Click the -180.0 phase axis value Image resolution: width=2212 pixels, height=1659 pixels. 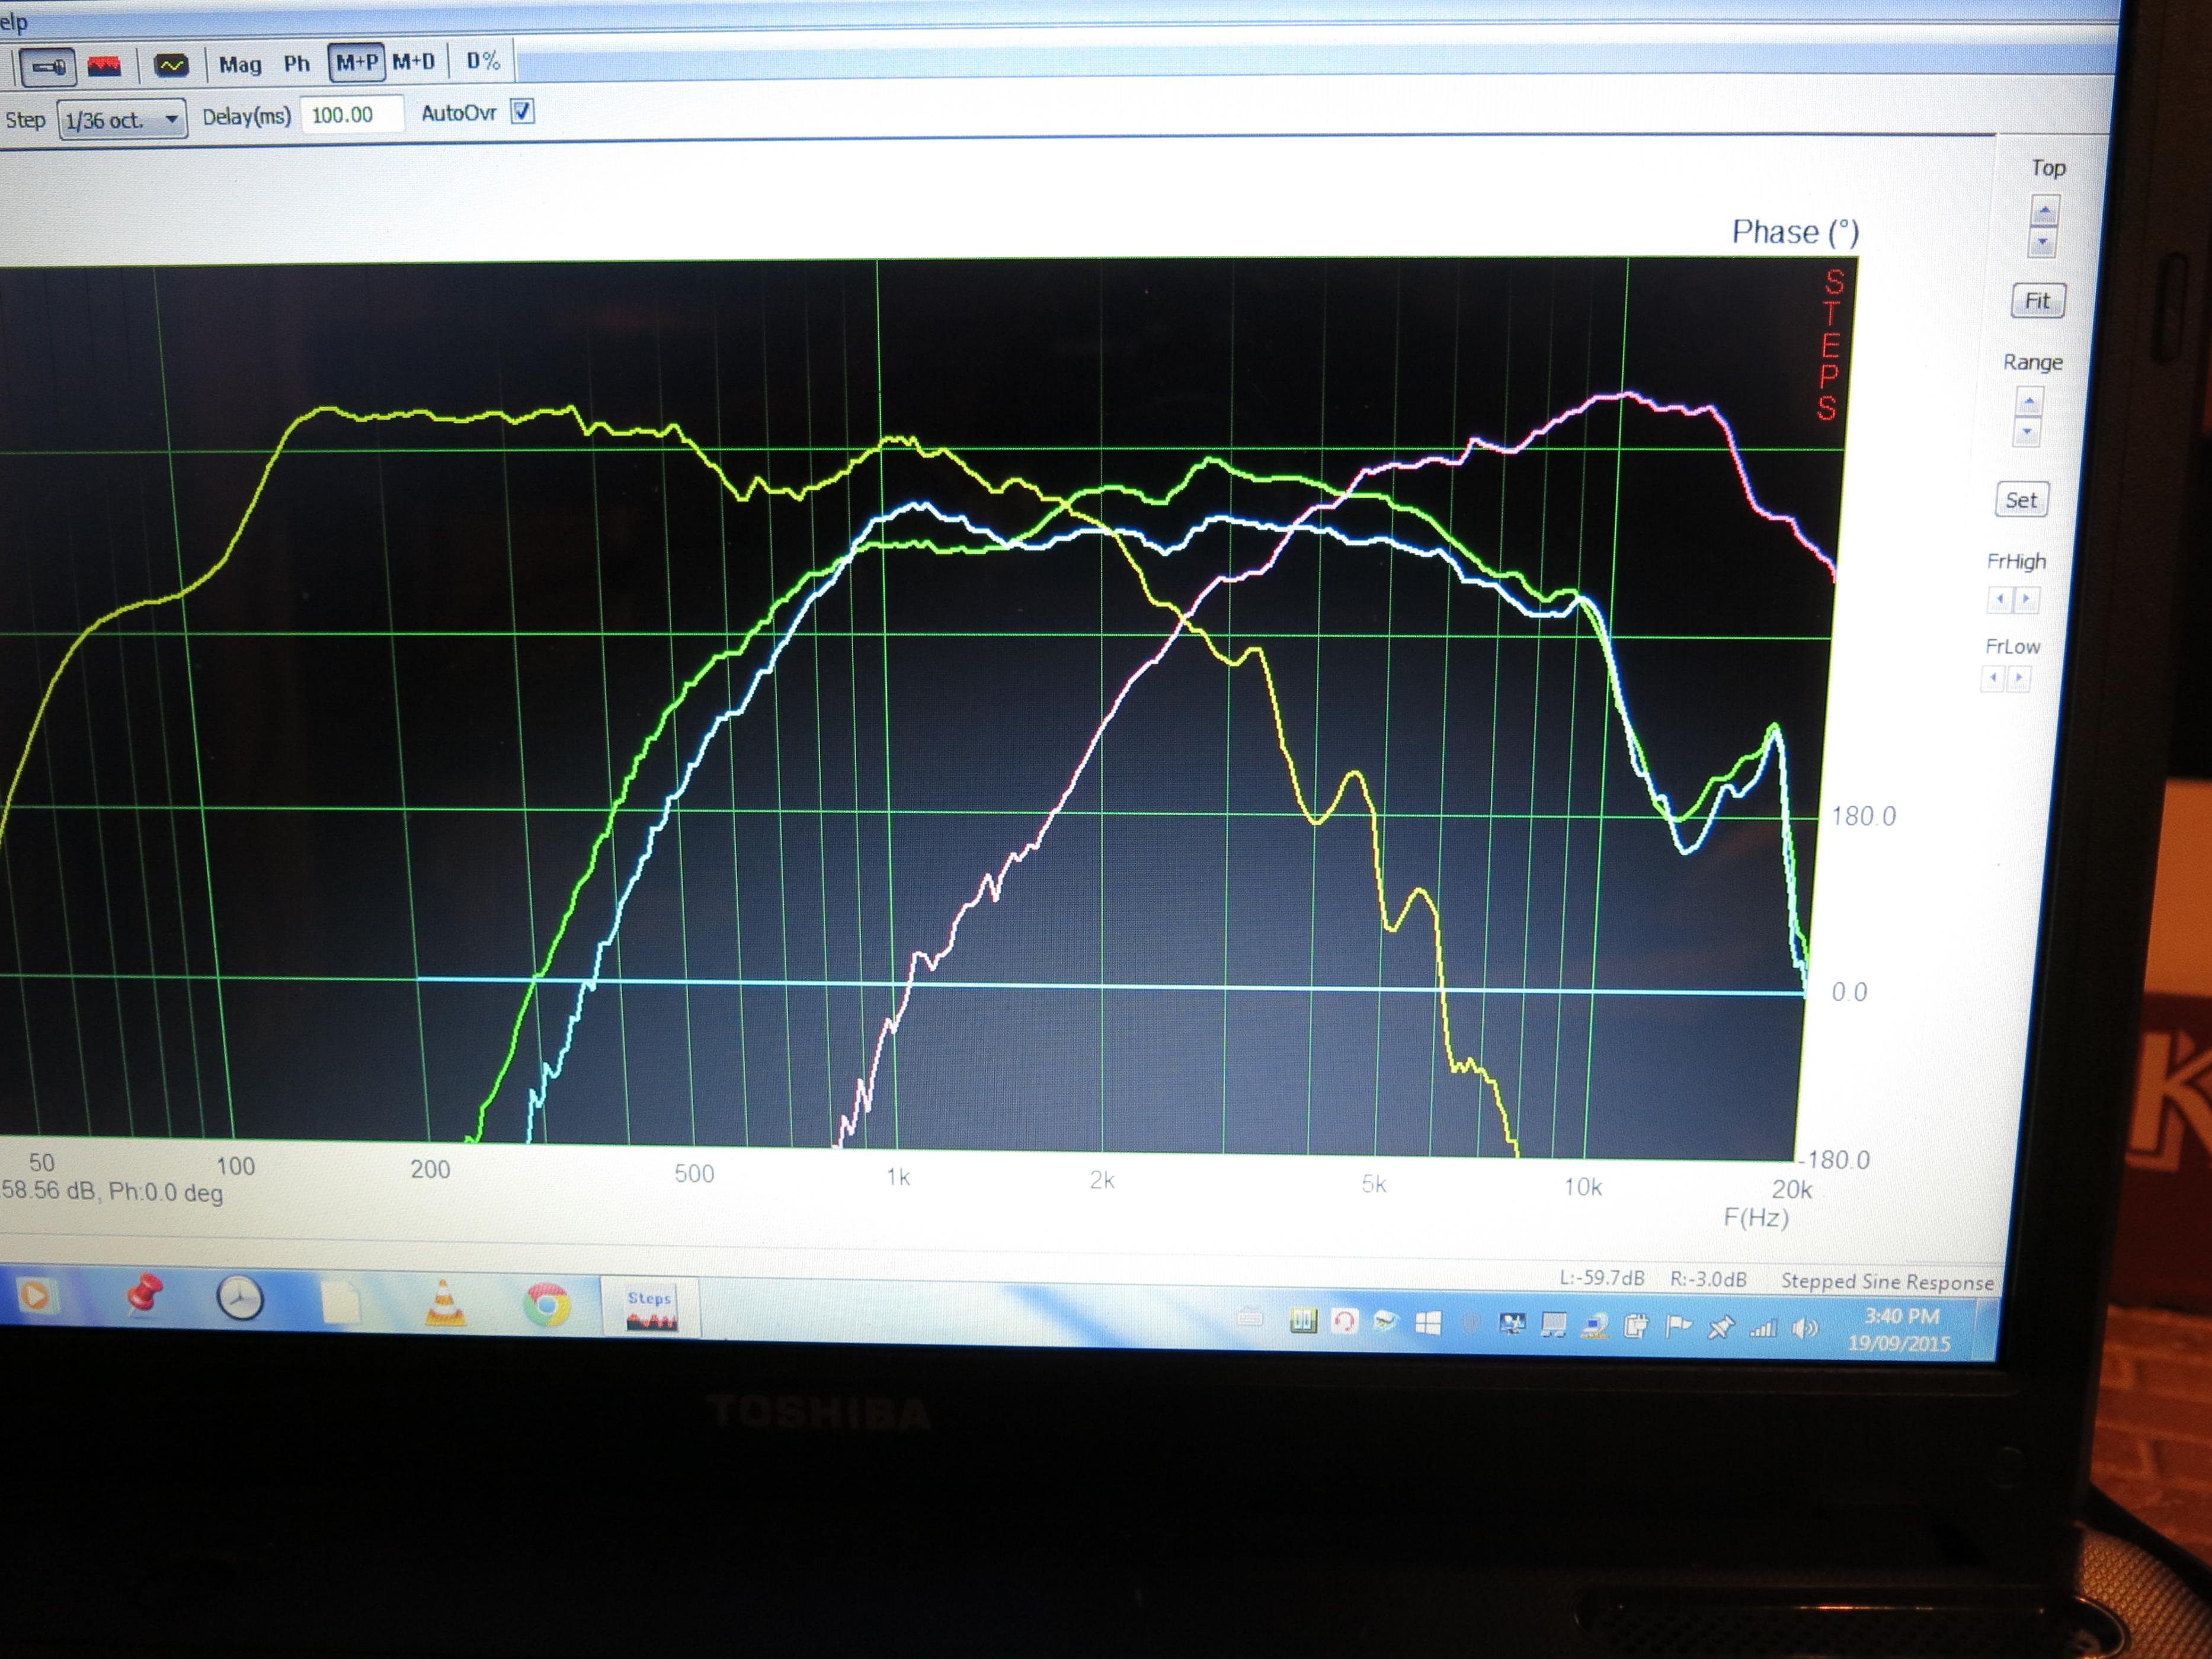point(1834,1159)
